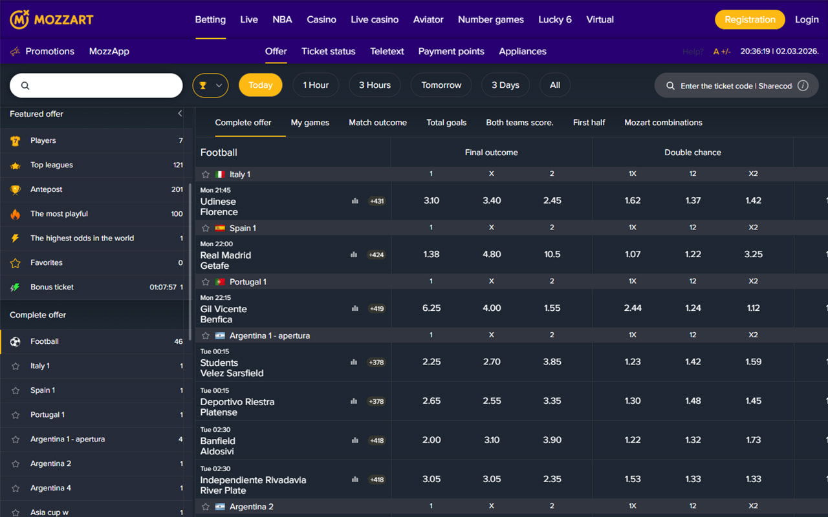Click the lightning icon for highest odds
Image resolution: width=828 pixels, height=517 pixels.
click(x=16, y=238)
